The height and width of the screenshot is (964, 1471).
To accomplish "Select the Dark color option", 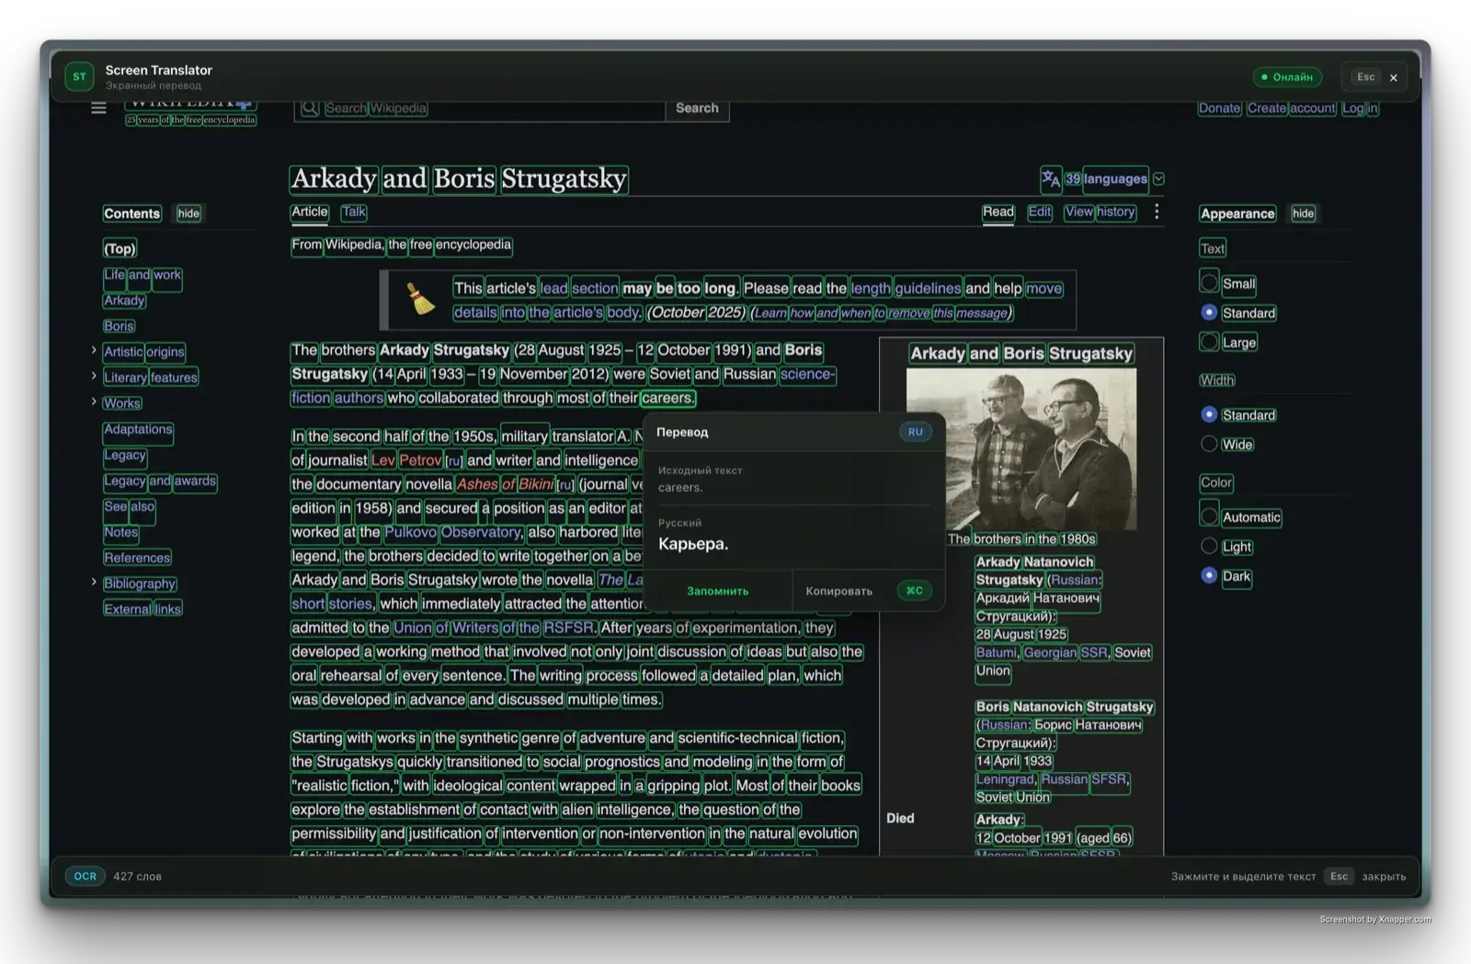I will (x=1209, y=575).
